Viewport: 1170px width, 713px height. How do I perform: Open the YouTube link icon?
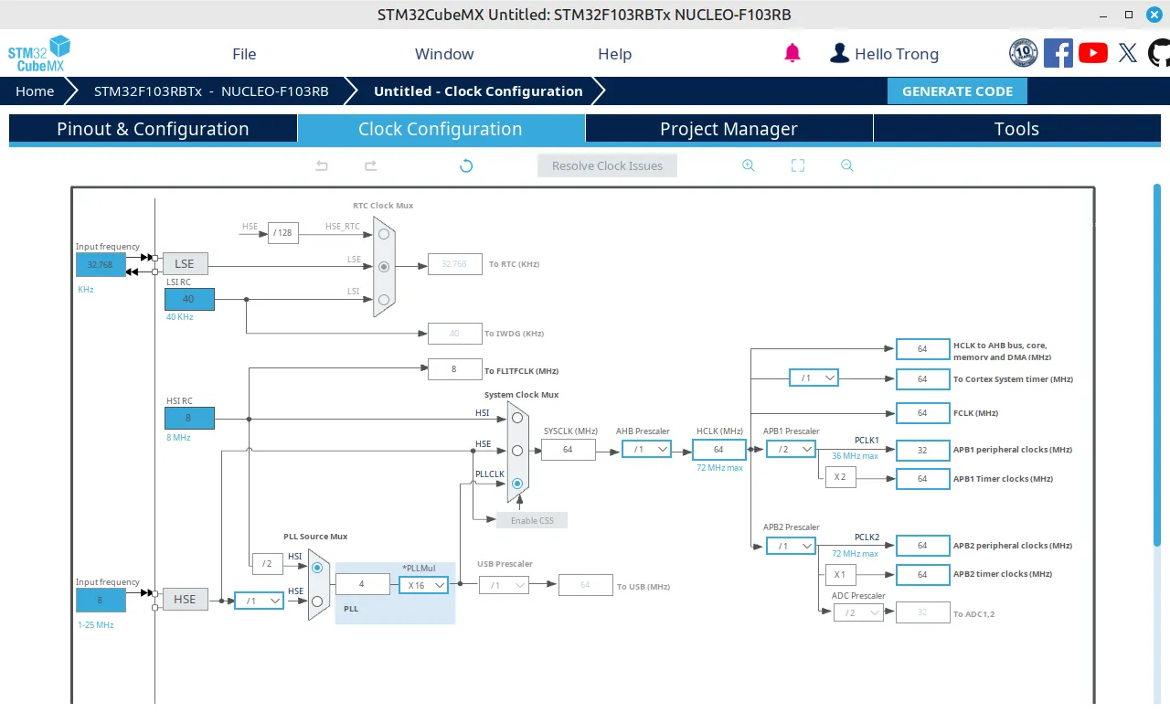(1093, 53)
